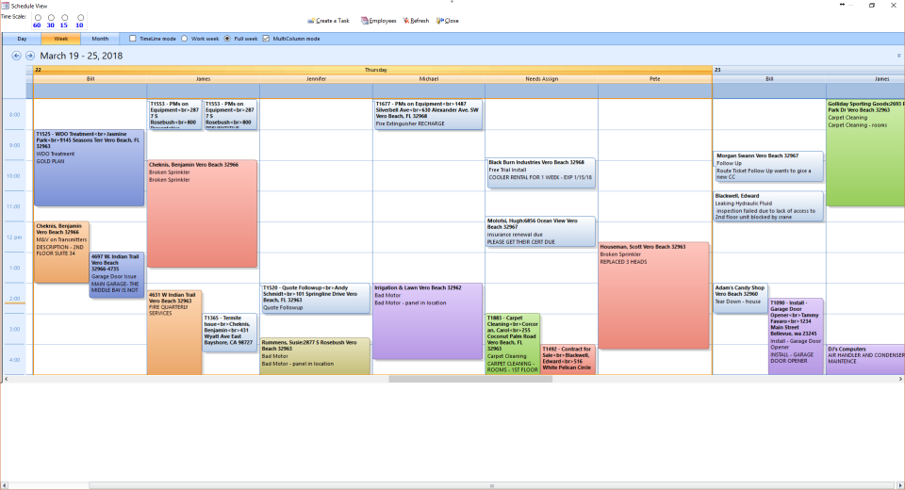
Task: Open T1492 Contract for Sale appointment
Action: [x=568, y=359]
